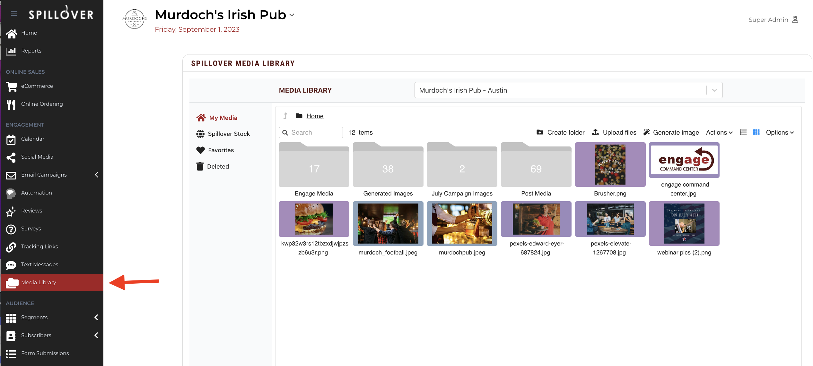Open Tracking Links in sidebar

tap(39, 246)
